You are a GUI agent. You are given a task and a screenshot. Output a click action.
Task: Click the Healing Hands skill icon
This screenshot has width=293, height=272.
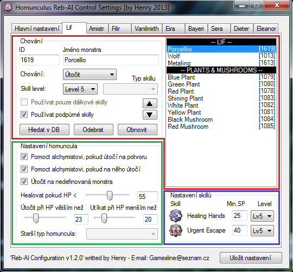tap(176, 216)
